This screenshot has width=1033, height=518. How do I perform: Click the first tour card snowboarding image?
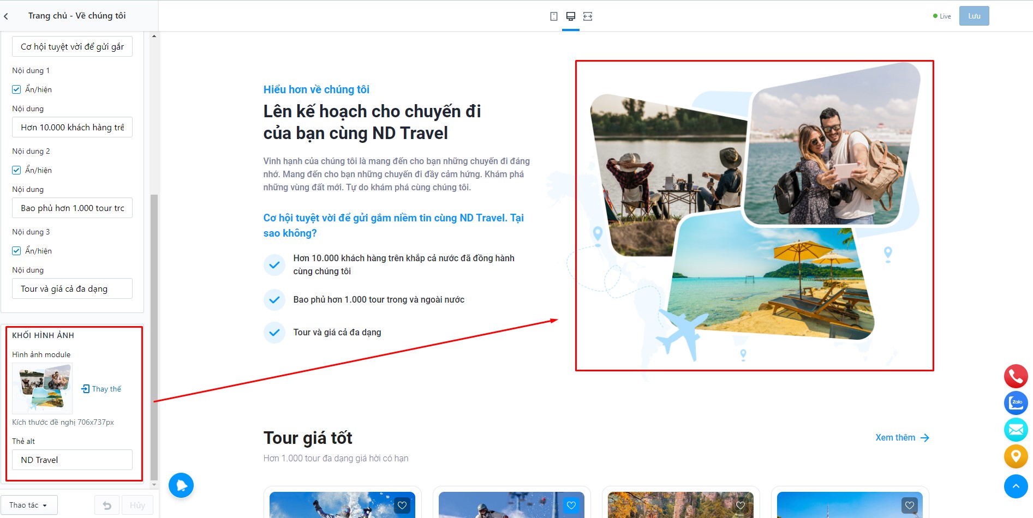click(342, 505)
